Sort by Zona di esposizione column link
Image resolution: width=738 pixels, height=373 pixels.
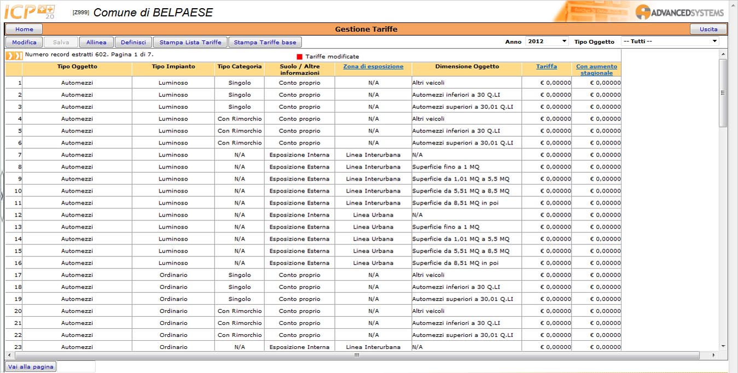[373, 67]
